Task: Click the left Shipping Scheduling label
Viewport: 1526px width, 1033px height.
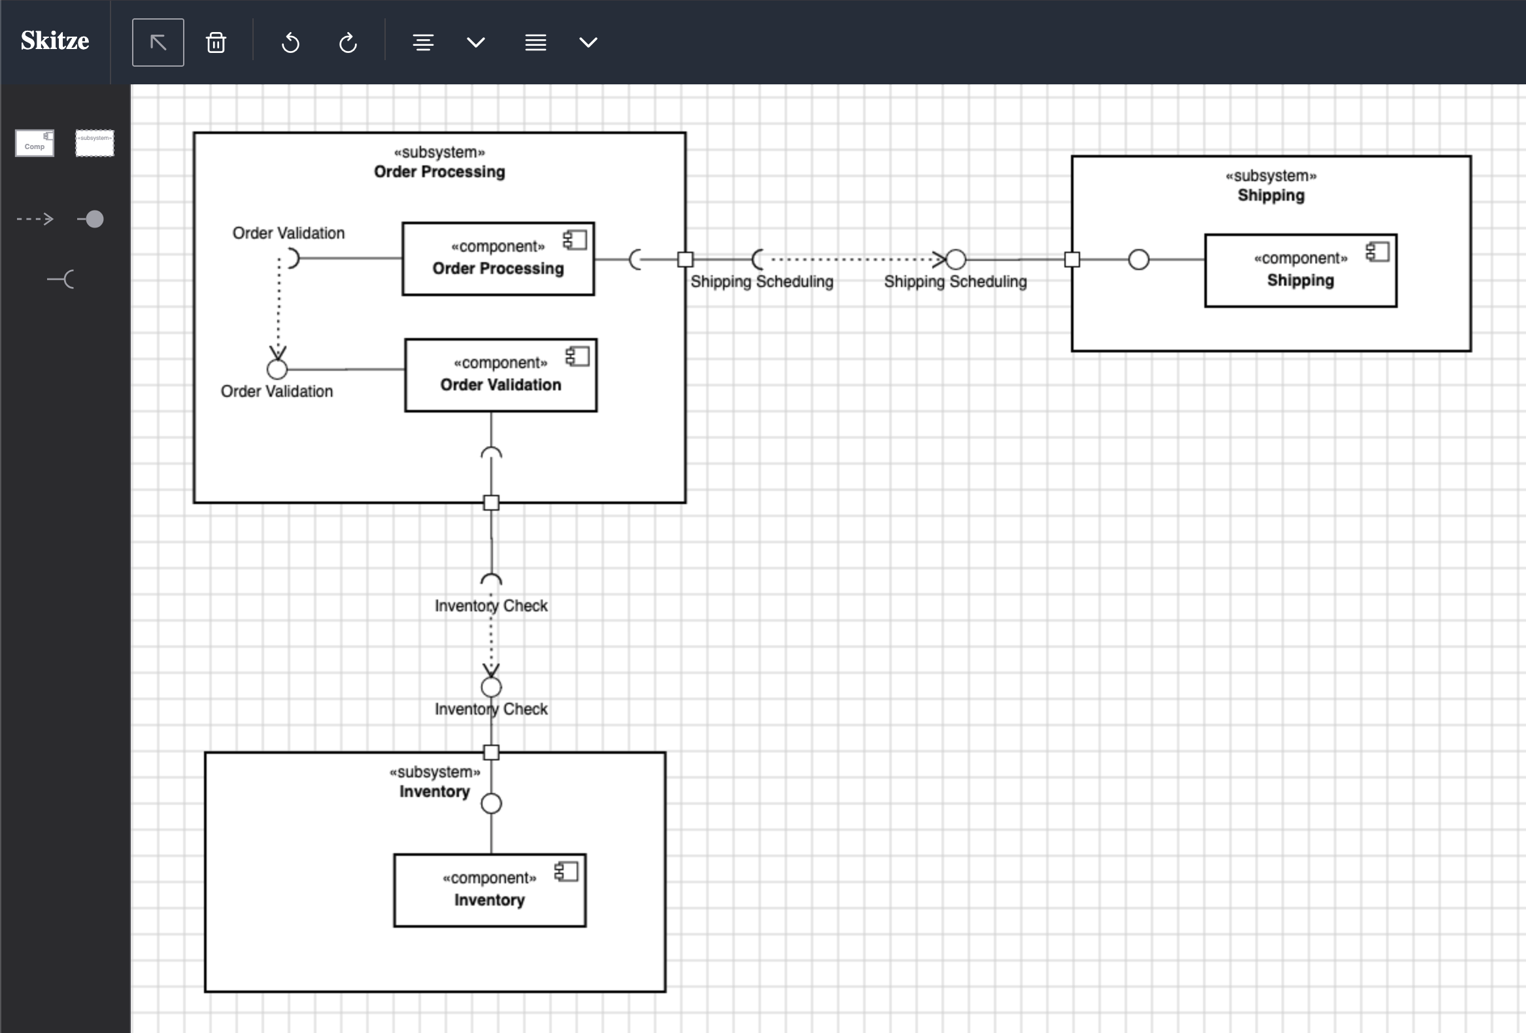Action: (x=762, y=282)
